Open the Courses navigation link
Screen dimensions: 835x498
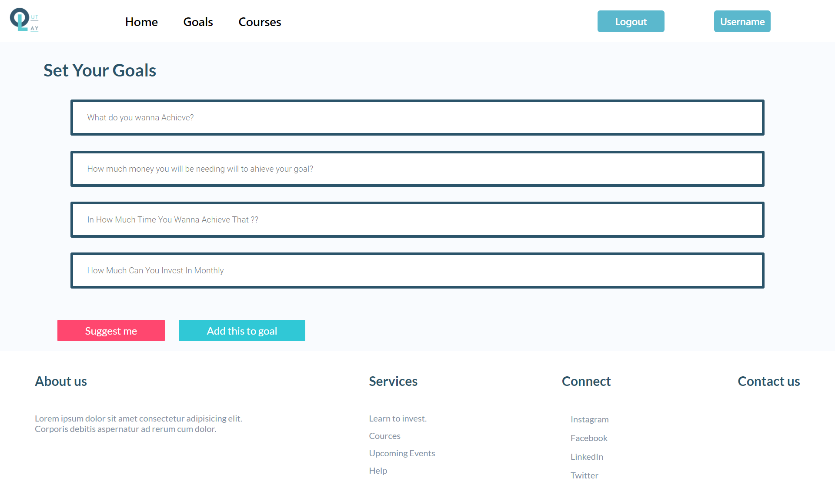[260, 22]
